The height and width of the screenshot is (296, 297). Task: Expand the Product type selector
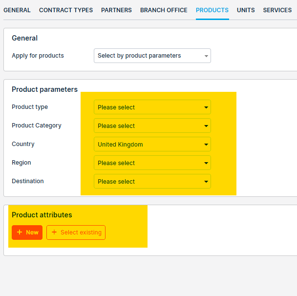tap(152, 107)
